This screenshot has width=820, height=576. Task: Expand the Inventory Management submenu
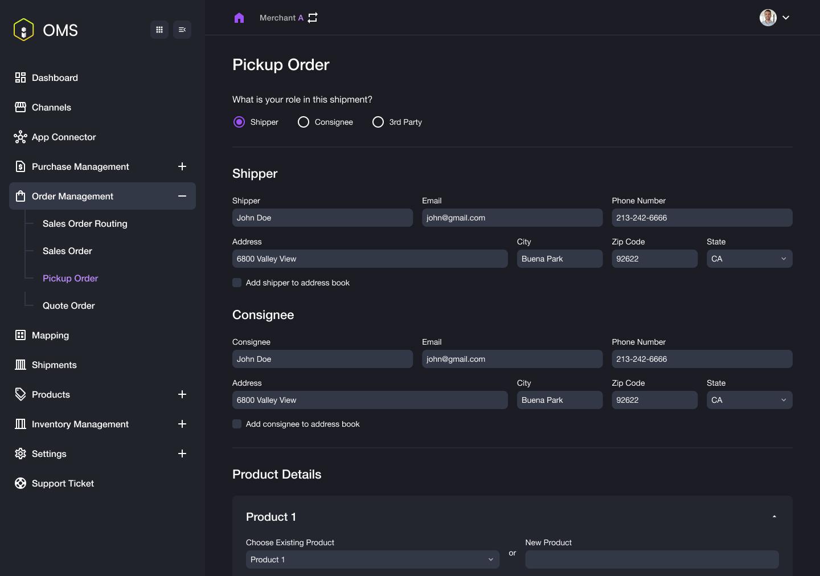[x=182, y=424]
